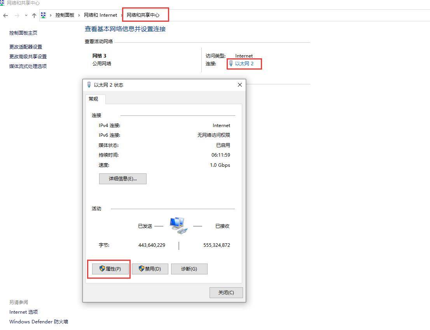Click the Ethernet status icon in the dialog title bar
430x330 pixels.
pos(89,85)
